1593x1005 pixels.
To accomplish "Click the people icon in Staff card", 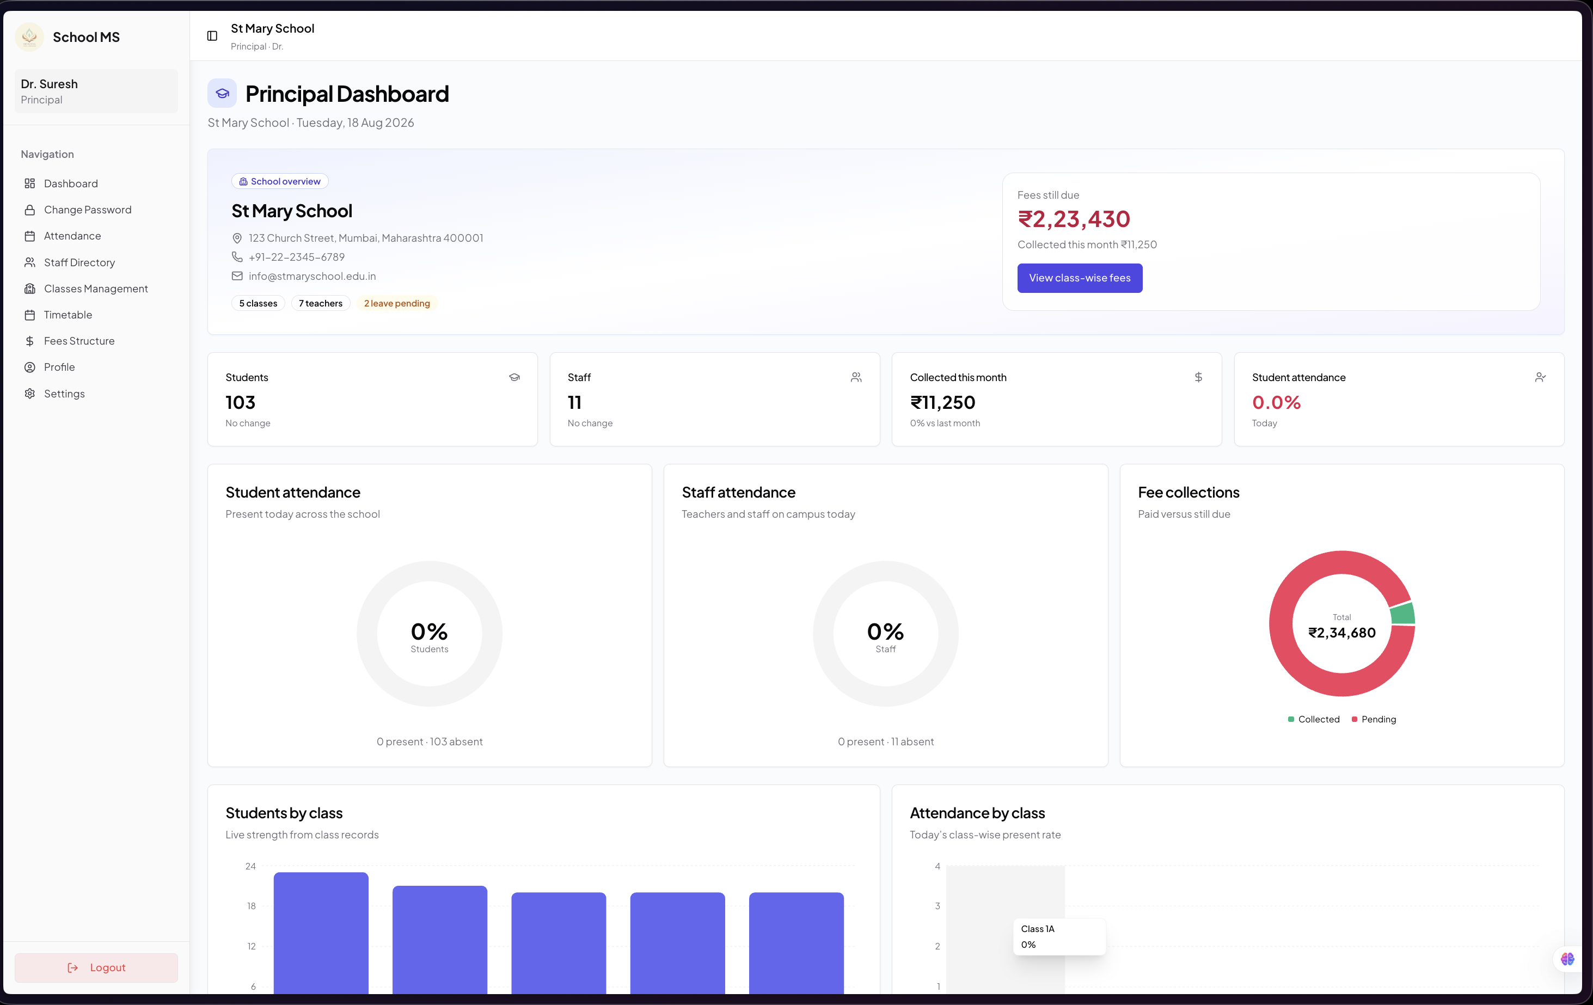I will pos(856,377).
